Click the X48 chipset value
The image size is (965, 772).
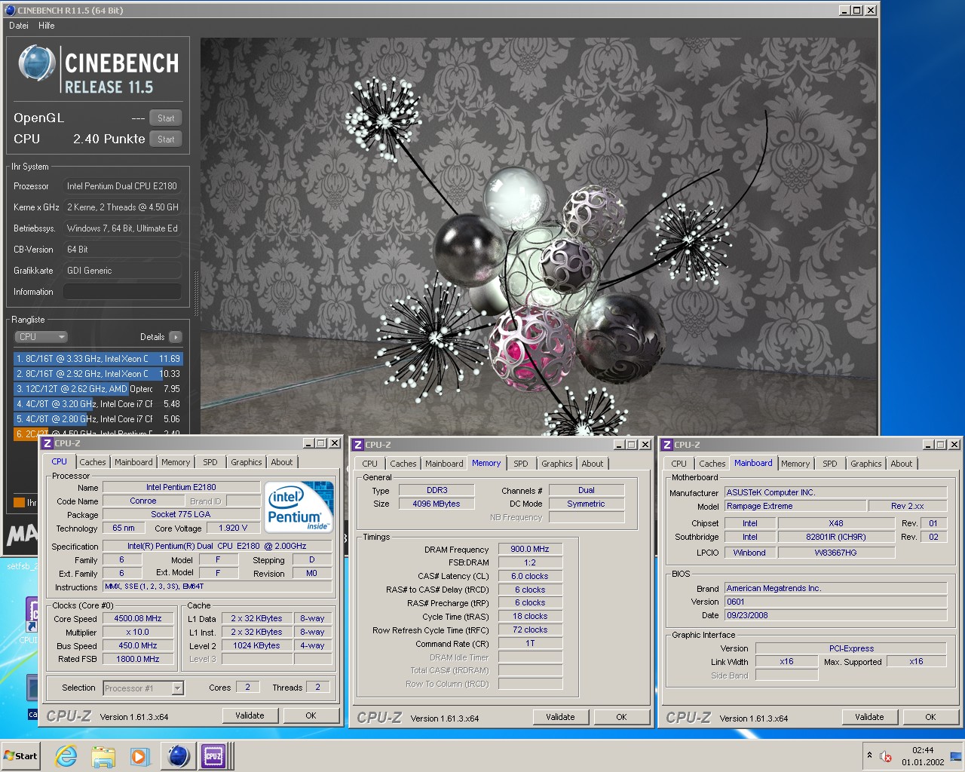[836, 523]
